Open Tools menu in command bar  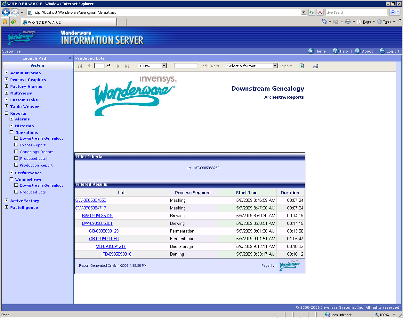tap(386, 22)
